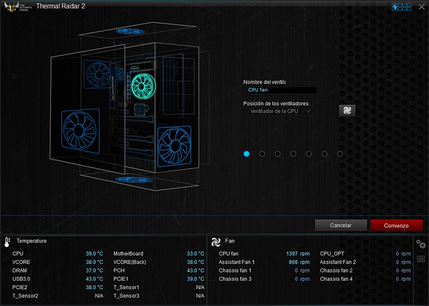Click the Thermal Radar 2 title text
429x306 pixels.
click(x=61, y=6)
